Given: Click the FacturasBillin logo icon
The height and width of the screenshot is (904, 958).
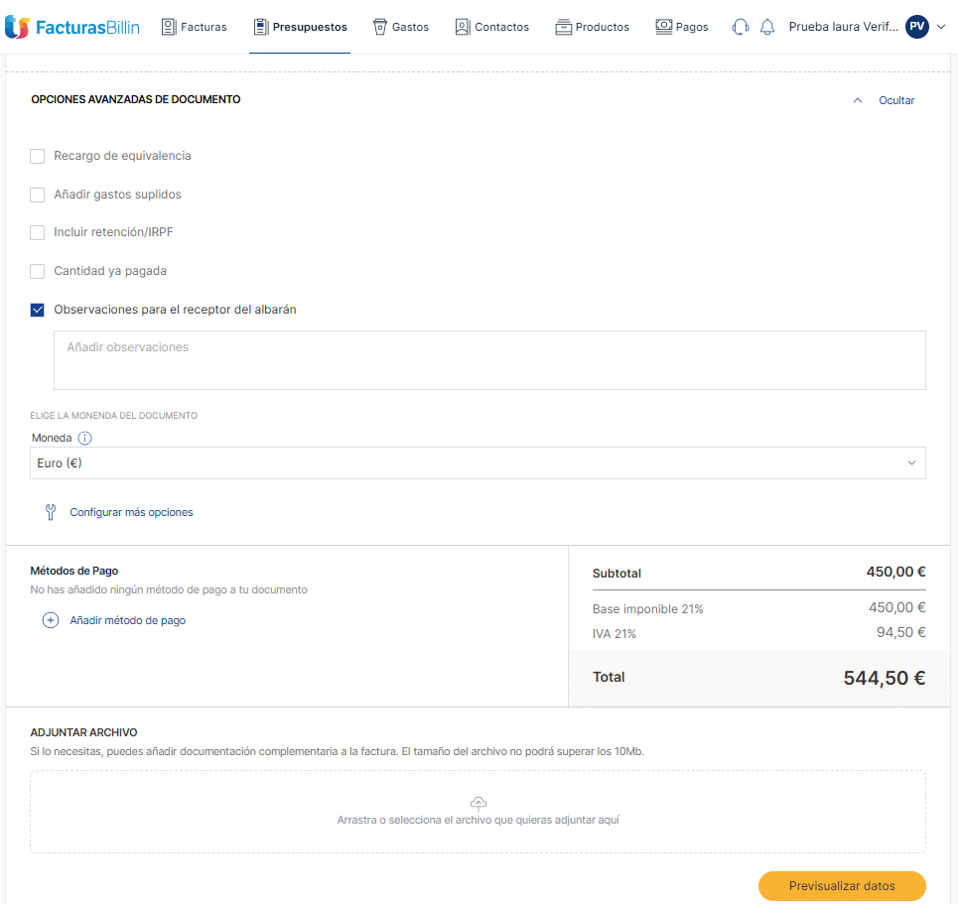Looking at the screenshot, I should (x=17, y=27).
